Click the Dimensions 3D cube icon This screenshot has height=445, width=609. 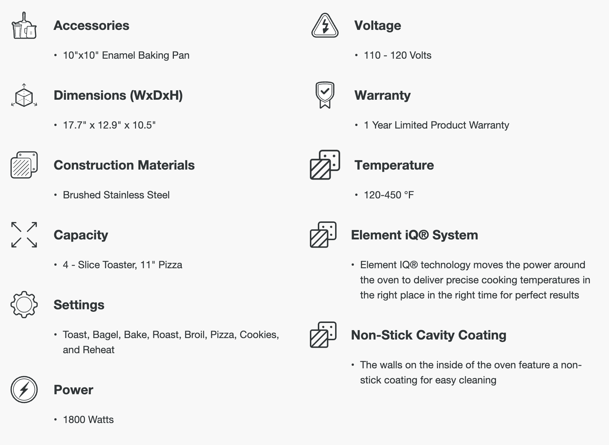24,95
